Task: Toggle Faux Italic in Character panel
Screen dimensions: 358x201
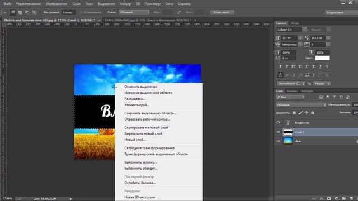Action: [x=287, y=66]
